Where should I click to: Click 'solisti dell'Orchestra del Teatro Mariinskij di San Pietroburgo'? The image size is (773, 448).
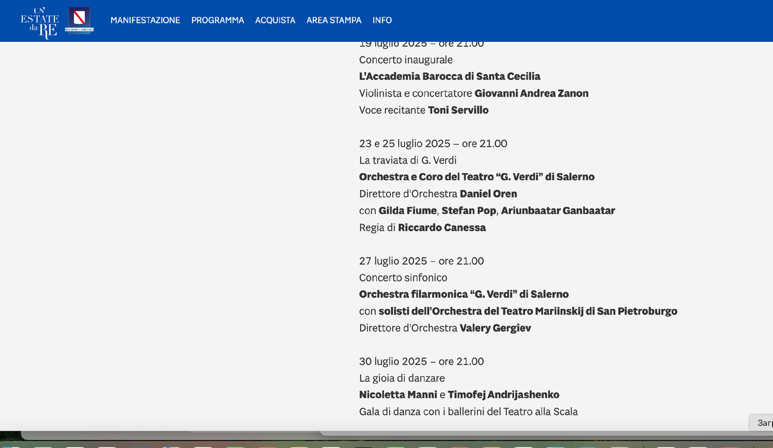[528, 311]
